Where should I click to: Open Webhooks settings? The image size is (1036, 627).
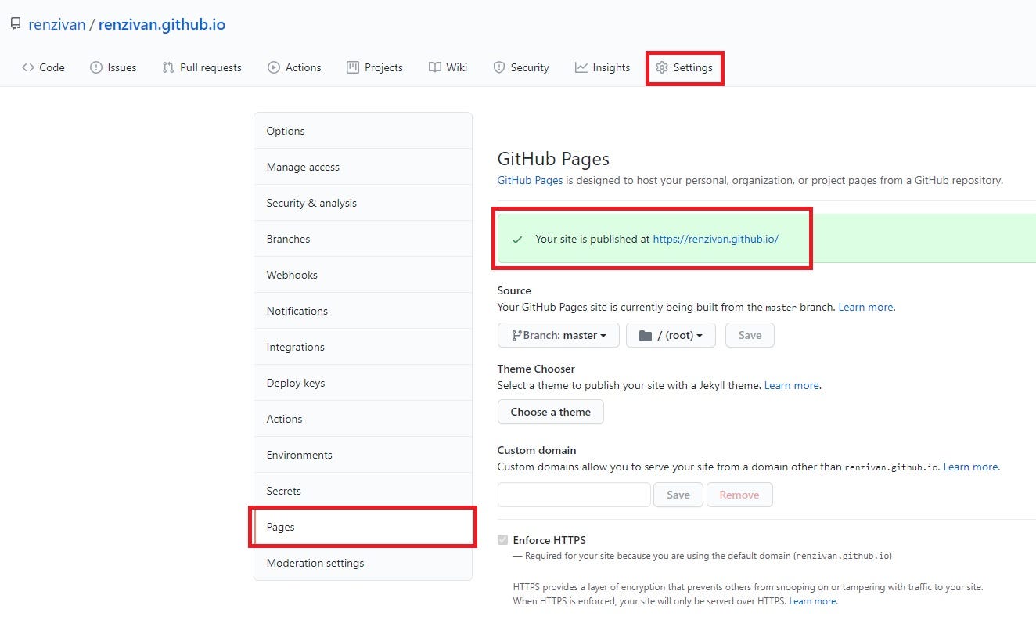click(363, 275)
